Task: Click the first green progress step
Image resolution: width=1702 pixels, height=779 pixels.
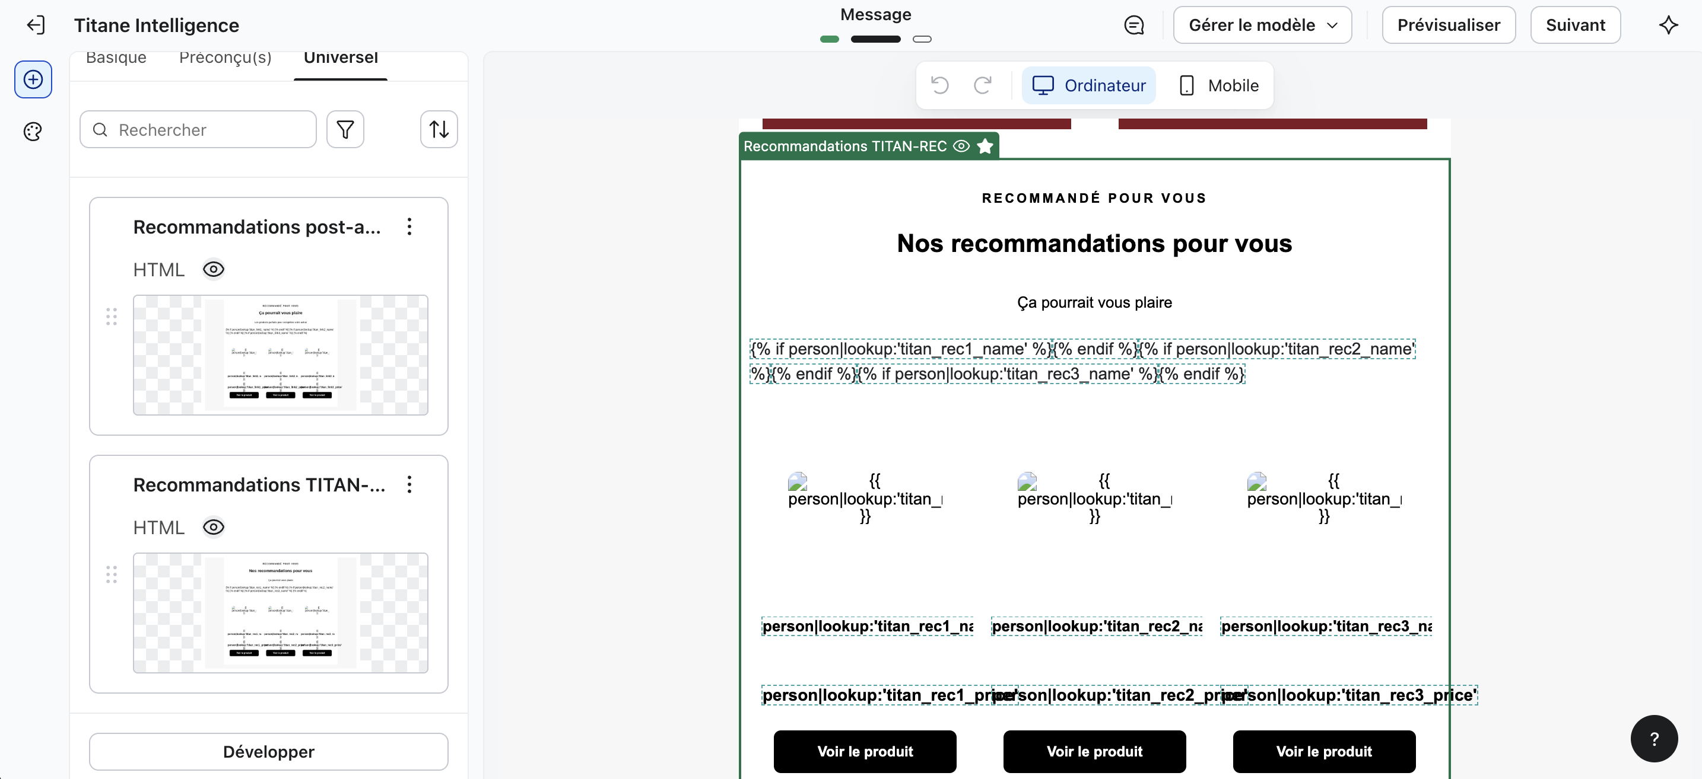Action: 829,39
